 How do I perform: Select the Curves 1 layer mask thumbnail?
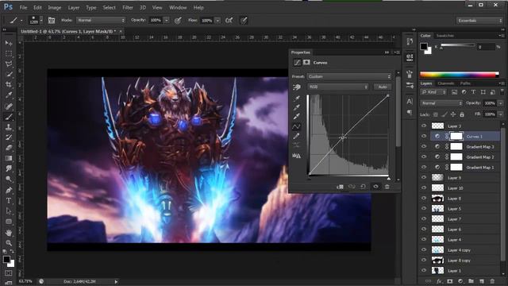tap(456, 136)
